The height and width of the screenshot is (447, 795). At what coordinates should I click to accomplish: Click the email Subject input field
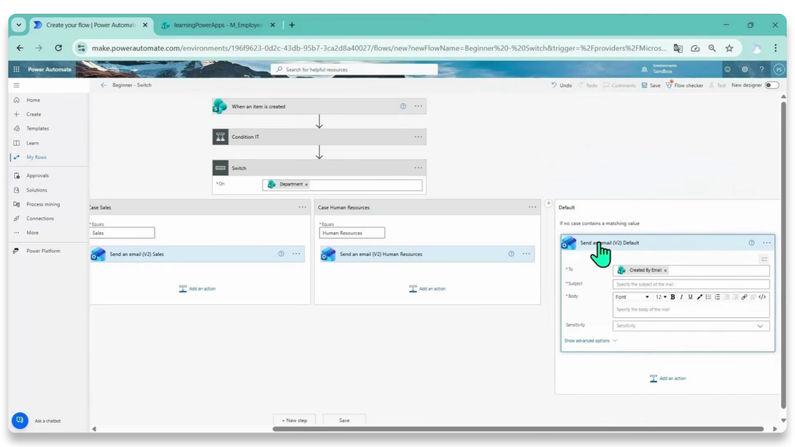point(691,284)
